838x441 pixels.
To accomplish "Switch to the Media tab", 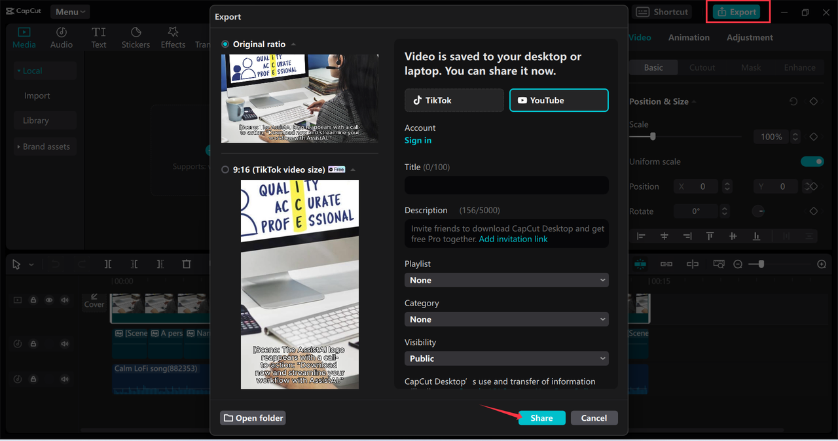I will 24,37.
